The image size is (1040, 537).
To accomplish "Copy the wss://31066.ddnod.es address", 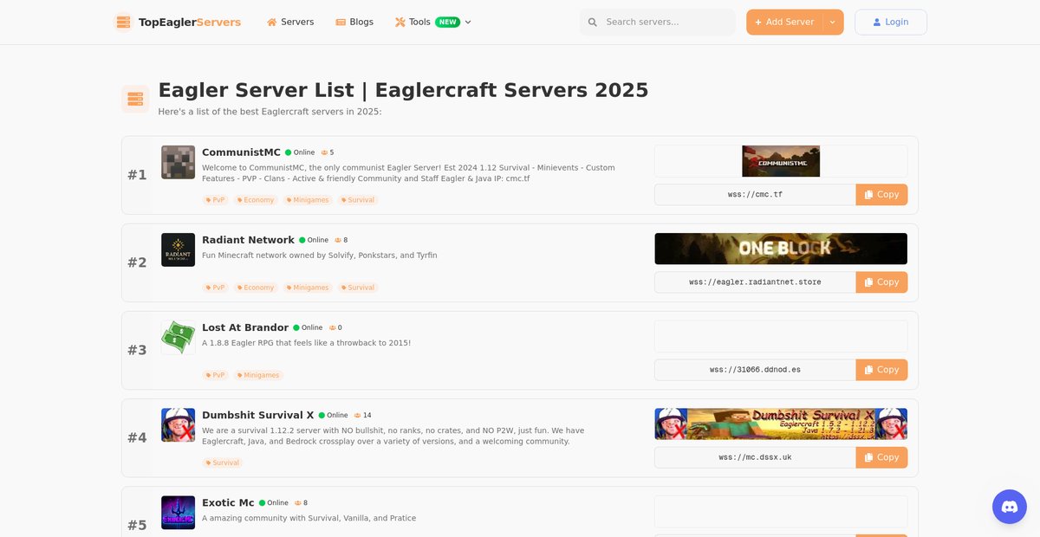I will coord(881,370).
